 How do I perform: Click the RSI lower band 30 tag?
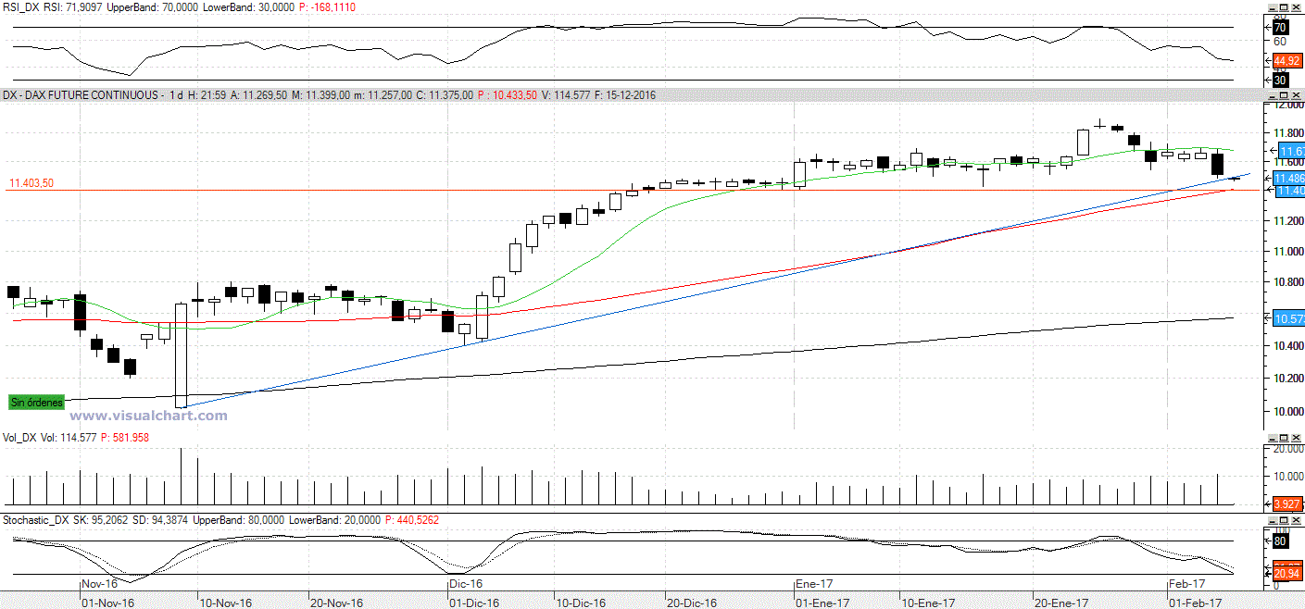point(1281,80)
